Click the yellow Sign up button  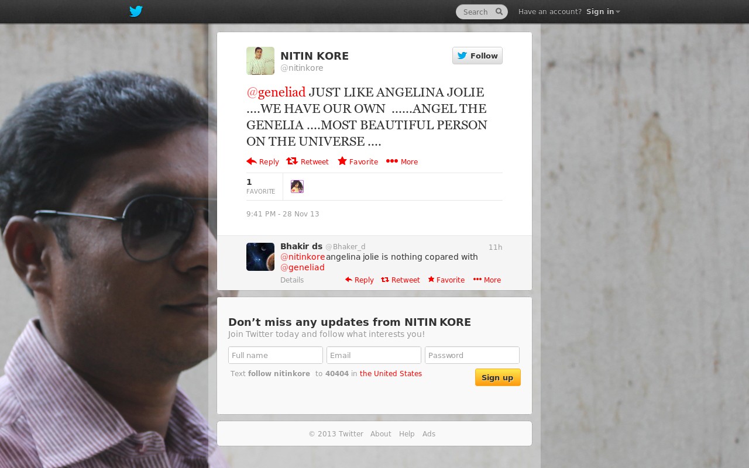click(498, 377)
